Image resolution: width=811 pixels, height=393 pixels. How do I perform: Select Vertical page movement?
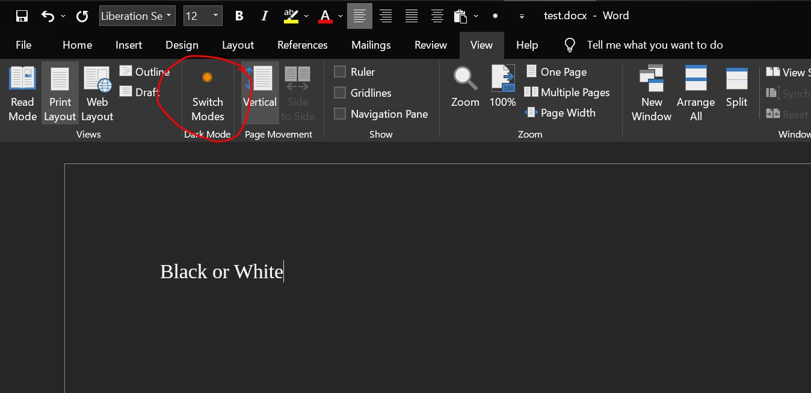click(x=260, y=94)
